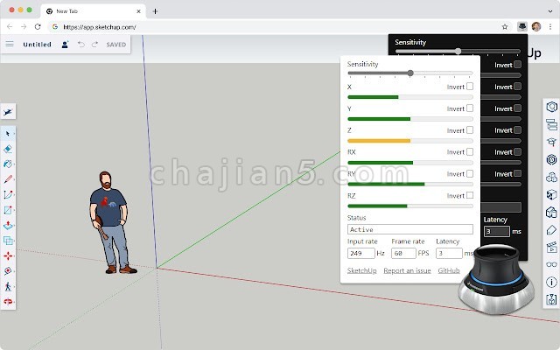The image size is (560, 350).
Task: Open the Search SketchUp tool icon
Action: (8, 112)
